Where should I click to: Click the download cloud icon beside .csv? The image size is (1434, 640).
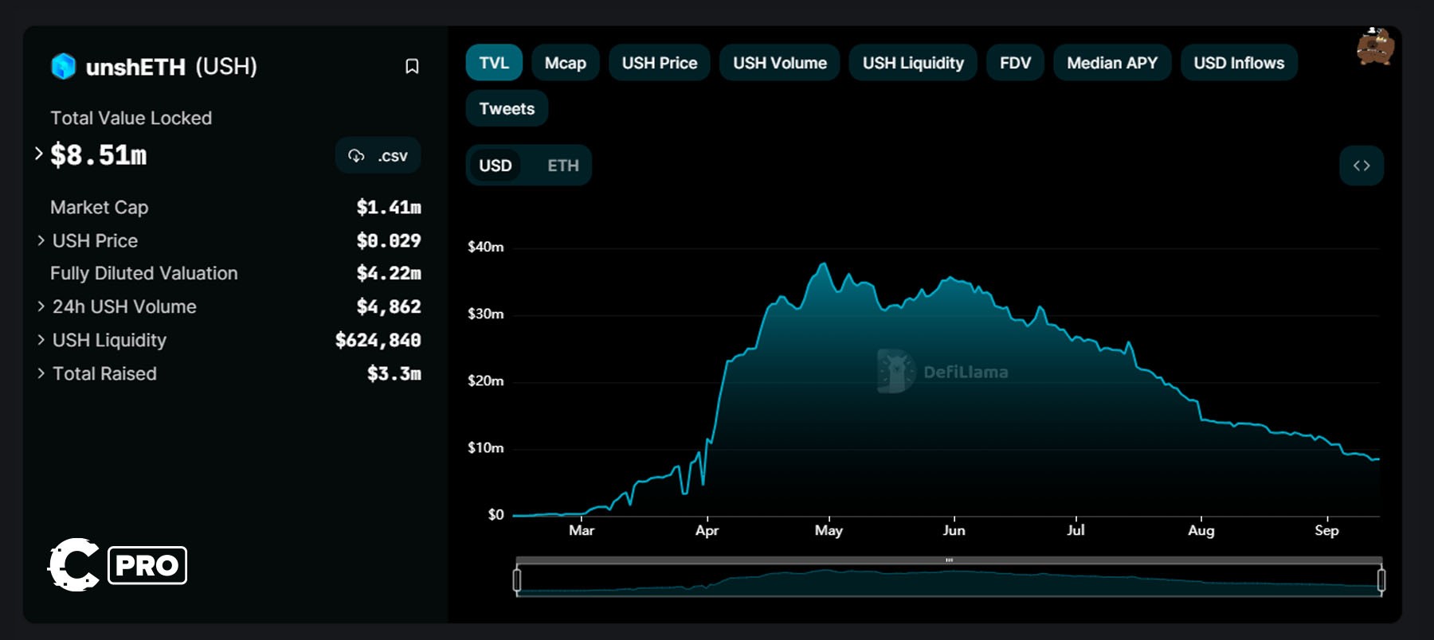click(356, 155)
